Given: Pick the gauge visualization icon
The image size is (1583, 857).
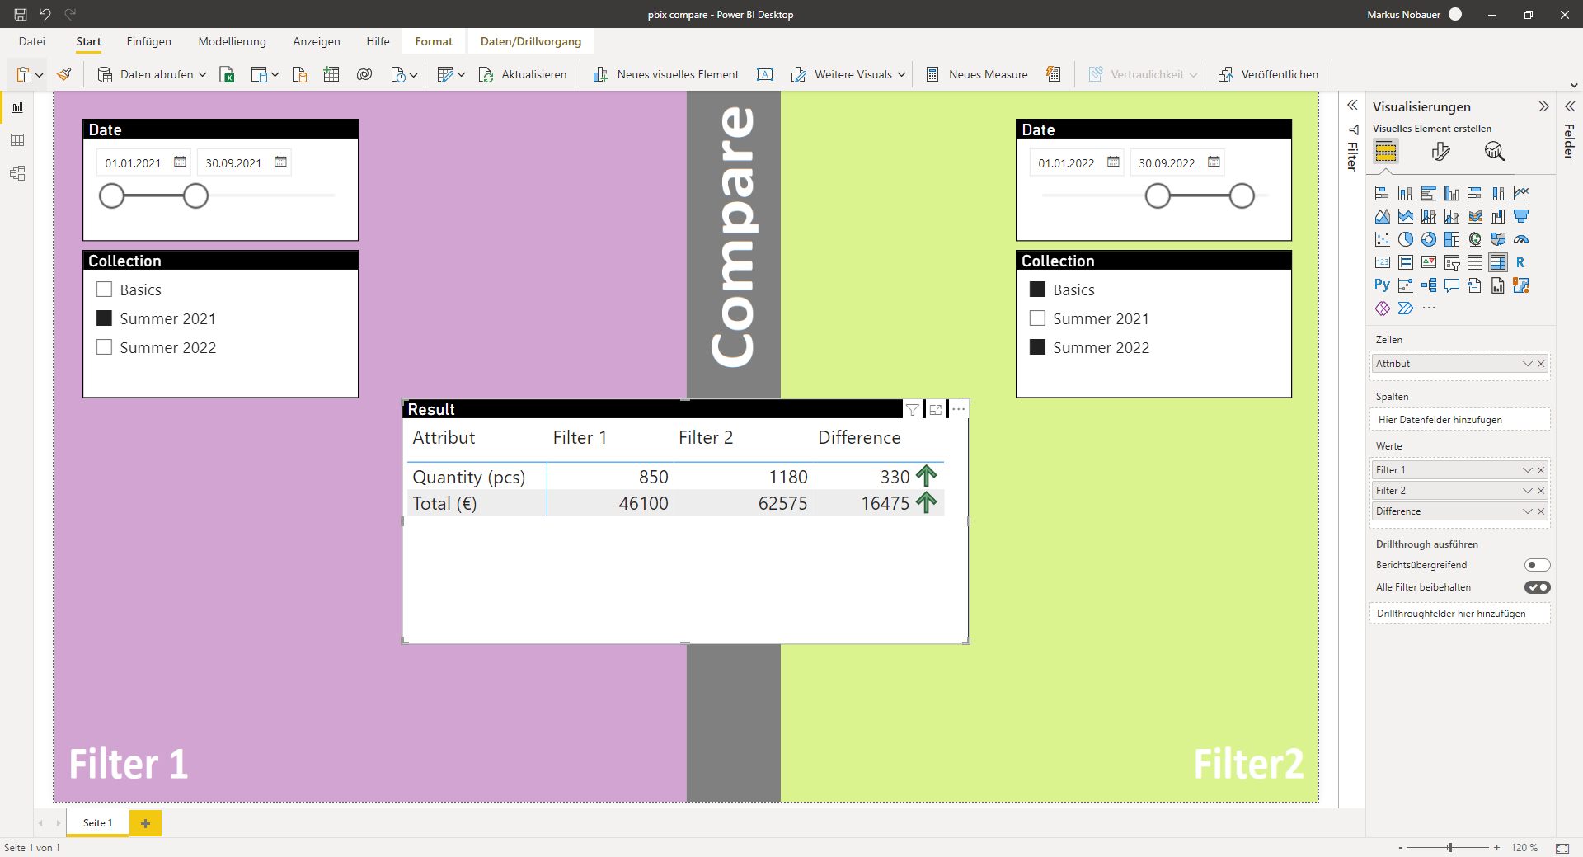Looking at the screenshot, I should 1521,239.
